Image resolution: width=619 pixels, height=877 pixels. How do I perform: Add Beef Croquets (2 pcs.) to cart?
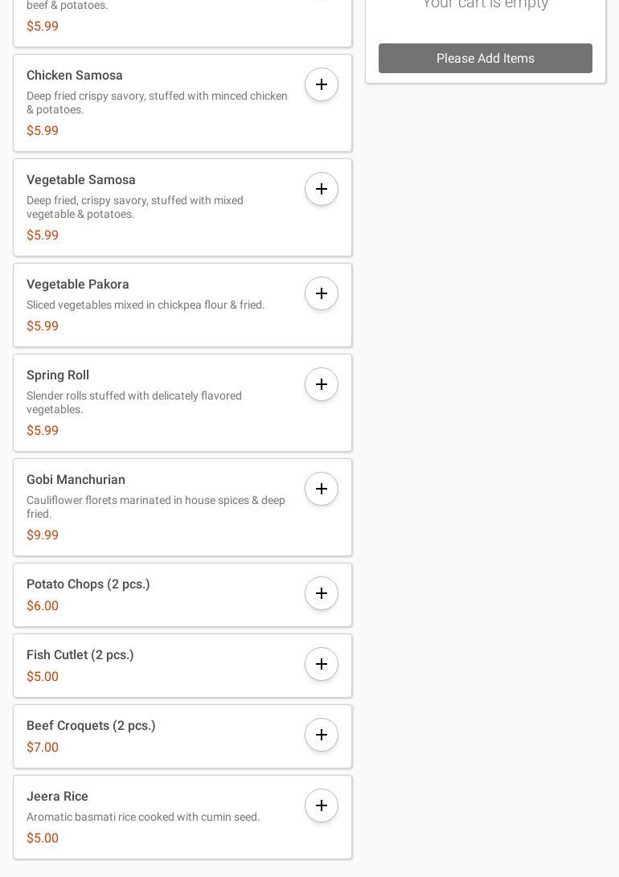322,735
